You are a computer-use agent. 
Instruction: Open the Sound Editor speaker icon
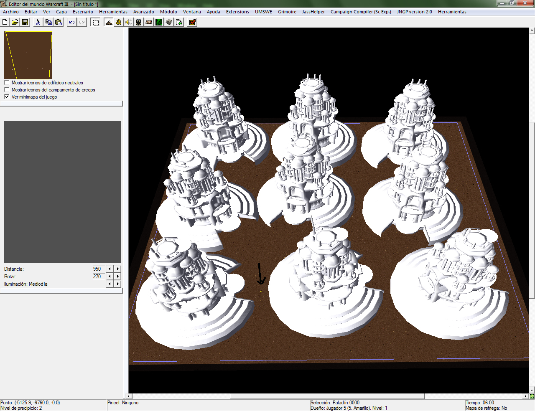tap(129, 22)
